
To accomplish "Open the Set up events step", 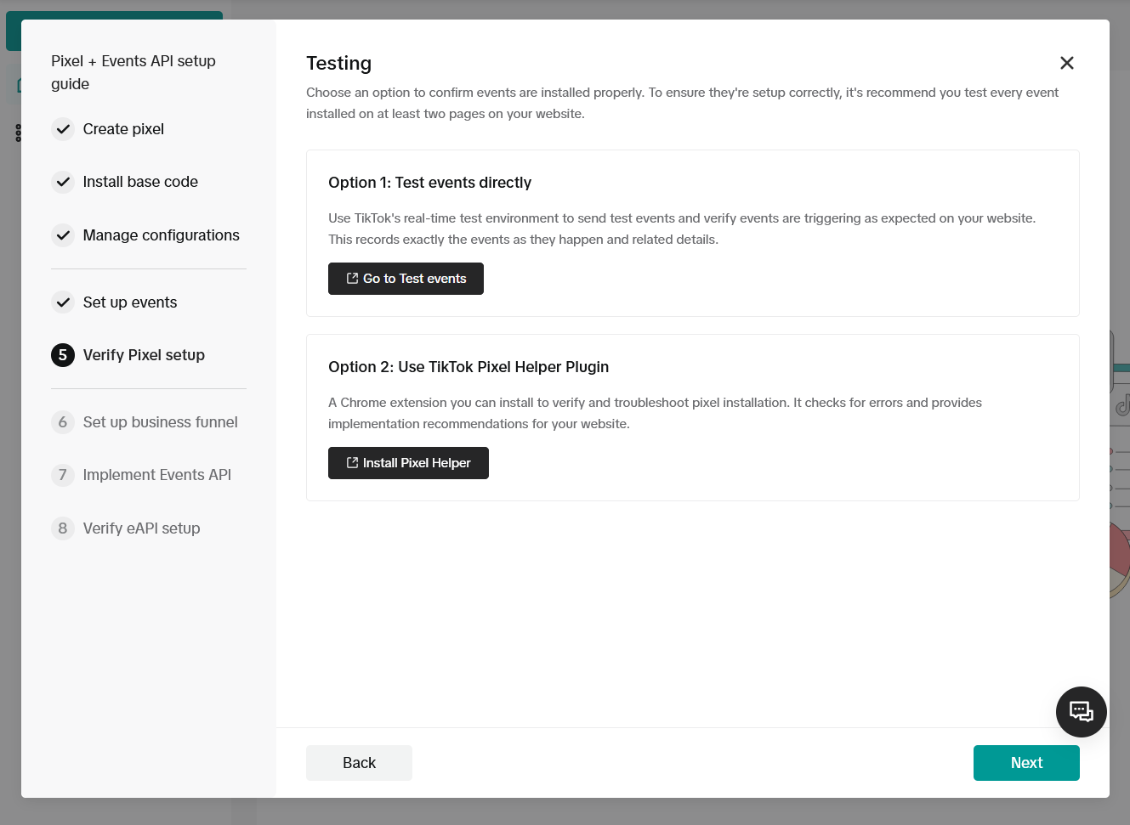I will 130,302.
